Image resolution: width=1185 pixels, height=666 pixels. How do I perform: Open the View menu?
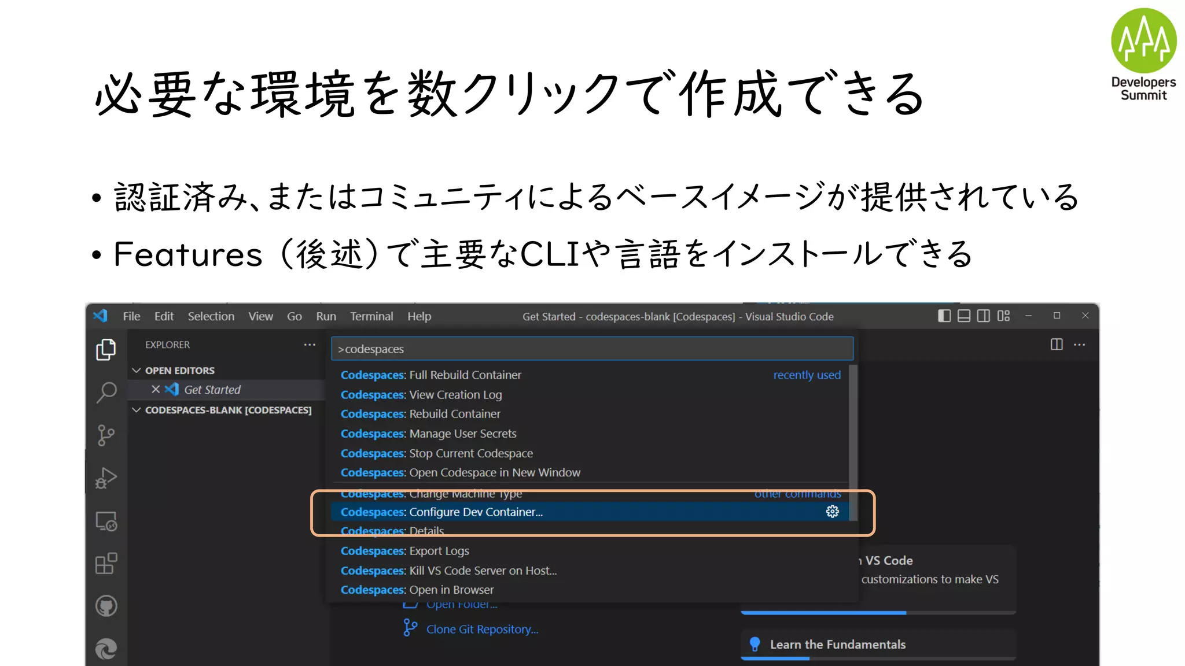[x=261, y=316]
